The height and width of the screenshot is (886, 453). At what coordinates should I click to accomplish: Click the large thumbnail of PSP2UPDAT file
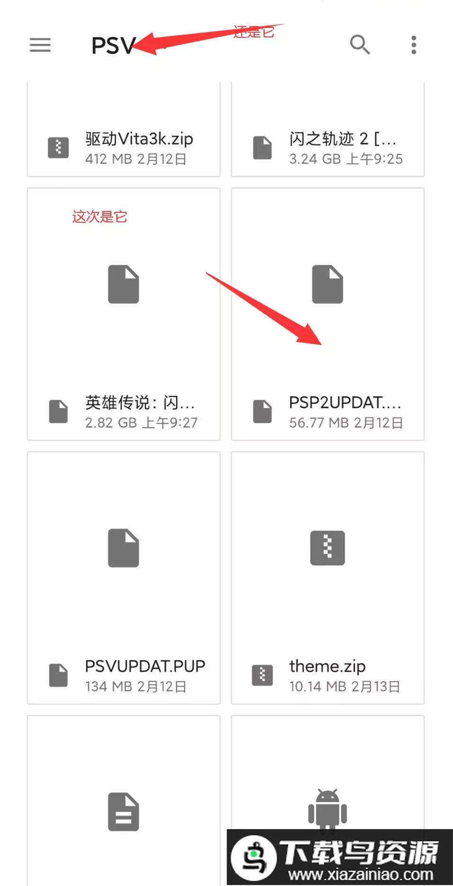328,284
